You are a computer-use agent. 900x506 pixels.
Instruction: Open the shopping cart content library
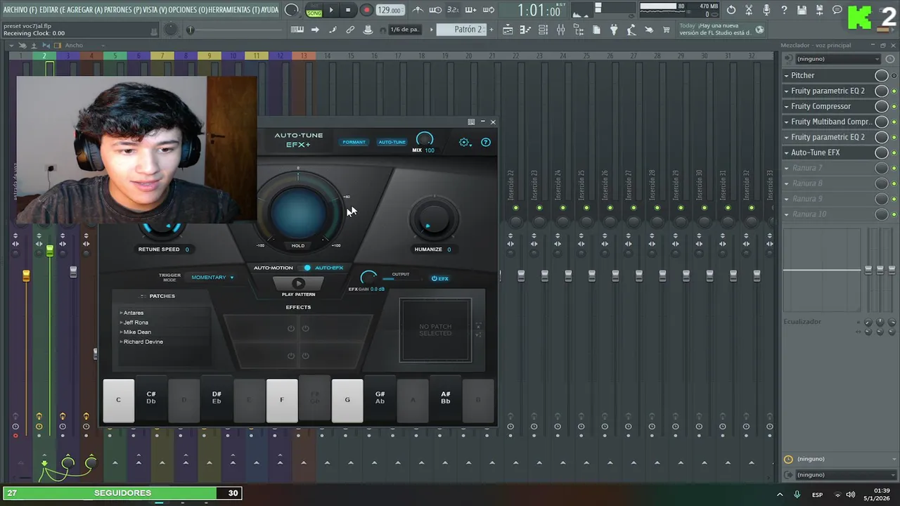pos(666,30)
